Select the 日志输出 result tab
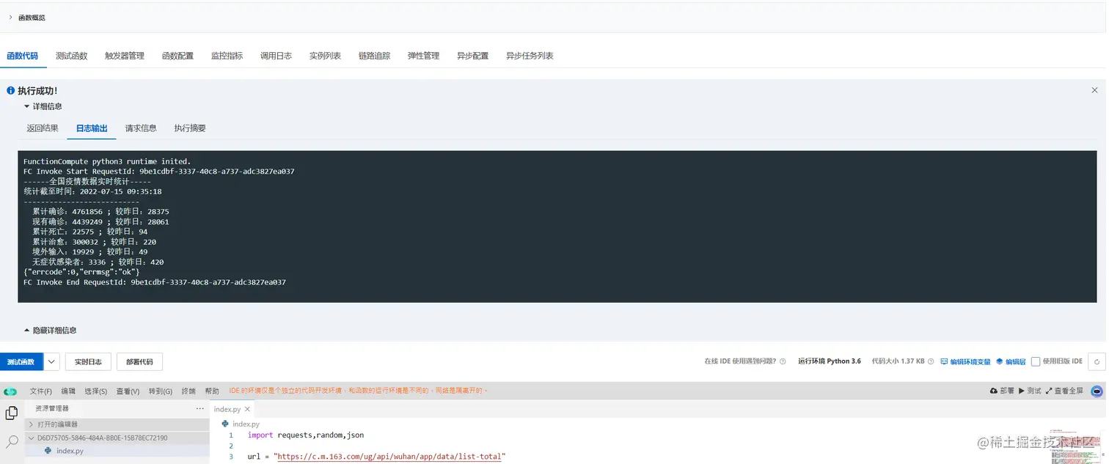 (92, 128)
